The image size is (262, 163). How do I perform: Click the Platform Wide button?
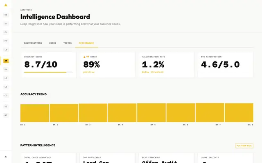point(244,146)
